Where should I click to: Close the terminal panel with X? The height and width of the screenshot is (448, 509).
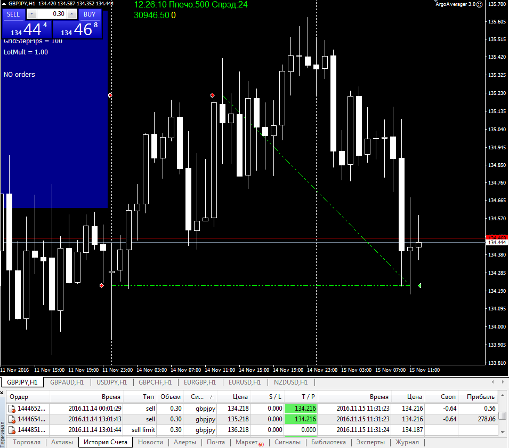2,393
